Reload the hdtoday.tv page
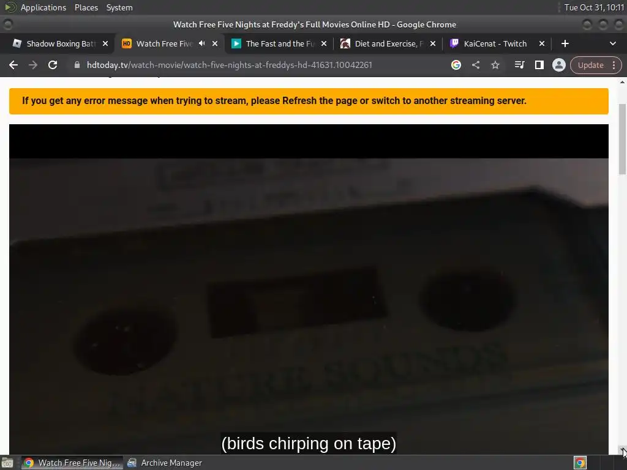 point(53,65)
